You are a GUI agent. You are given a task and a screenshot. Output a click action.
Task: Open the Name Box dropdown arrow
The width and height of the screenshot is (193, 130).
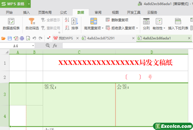coord(33,46)
